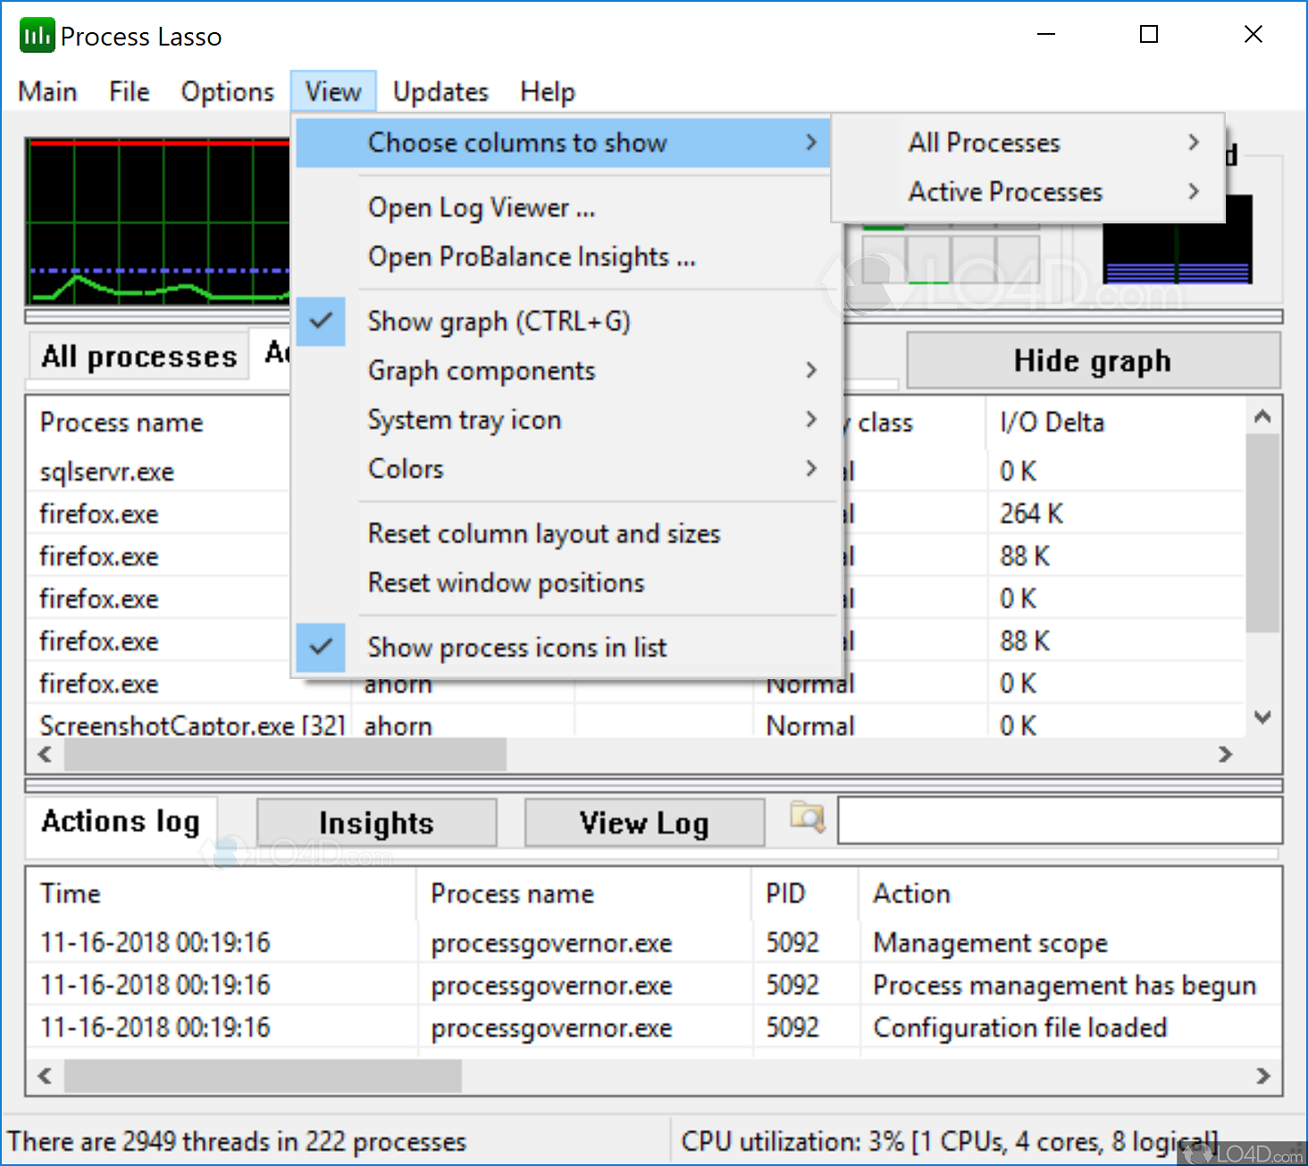This screenshot has height=1166, width=1308.
Task: Click the Process Lasso icon in title bar
Action: (37, 34)
